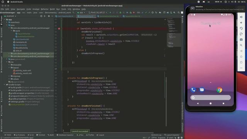Click the Launch succeeded notification balloon
The height and width of the screenshot is (139, 247).
[x=80, y=131]
